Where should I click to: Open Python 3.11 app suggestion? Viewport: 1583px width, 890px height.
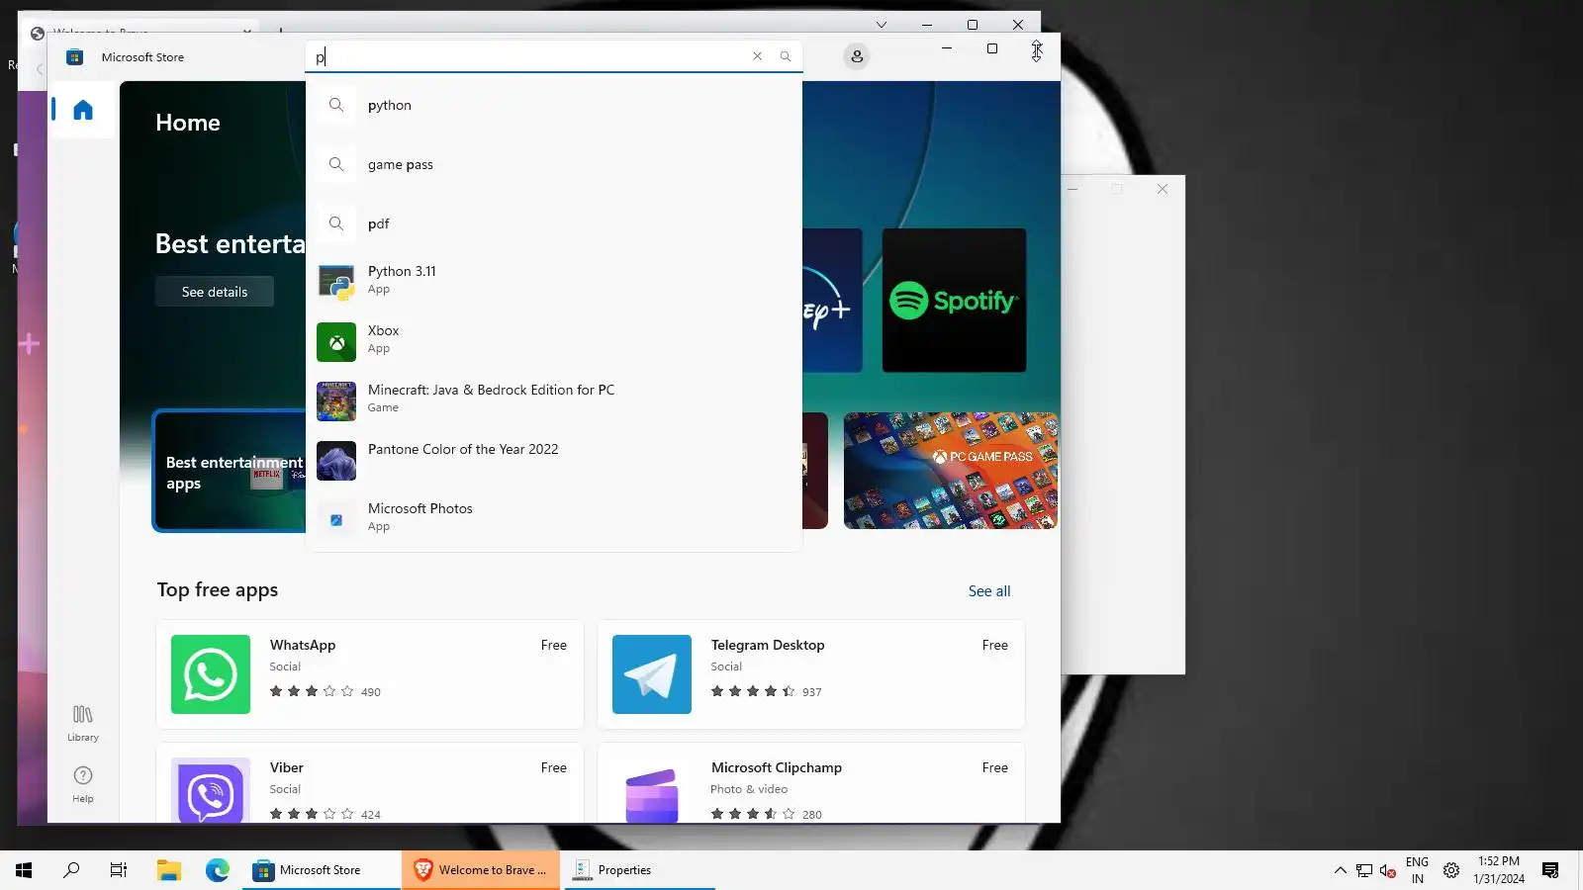(x=554, y=281)
